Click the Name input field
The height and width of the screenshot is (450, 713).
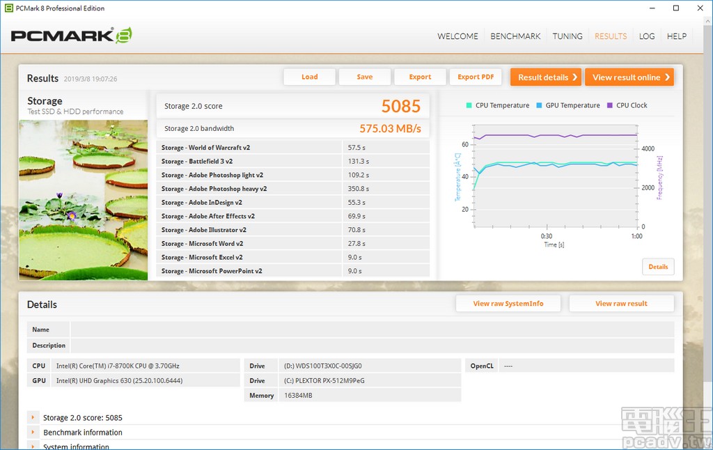(372, 329)
